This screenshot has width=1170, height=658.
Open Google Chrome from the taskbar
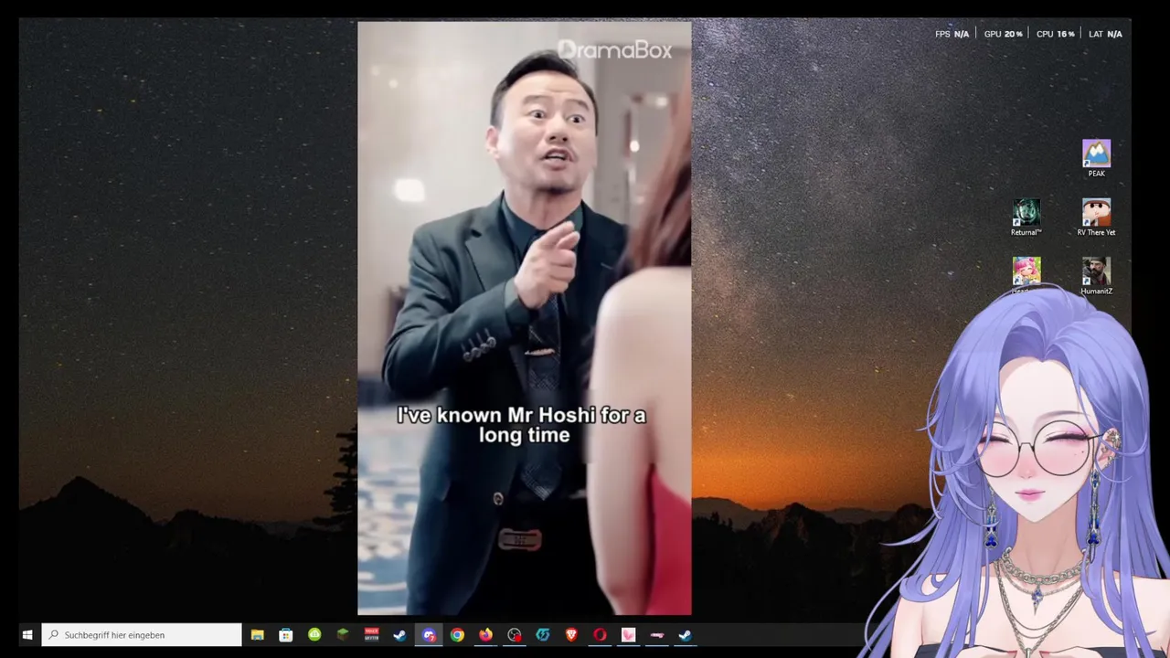coord(457,635)
